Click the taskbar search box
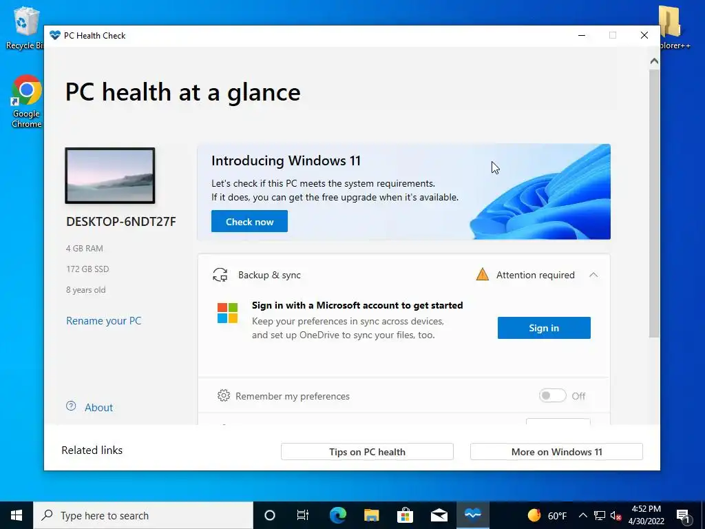Image resolution: width=705 pixels, height=529 pixels. pos(143,515)
